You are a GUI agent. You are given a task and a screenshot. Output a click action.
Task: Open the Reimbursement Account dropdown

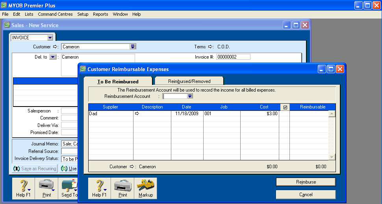point(190,96)
